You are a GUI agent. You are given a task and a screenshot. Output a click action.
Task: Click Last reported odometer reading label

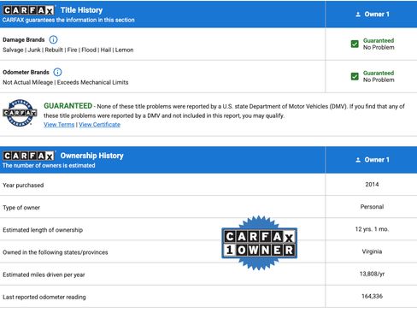point(44,297)
